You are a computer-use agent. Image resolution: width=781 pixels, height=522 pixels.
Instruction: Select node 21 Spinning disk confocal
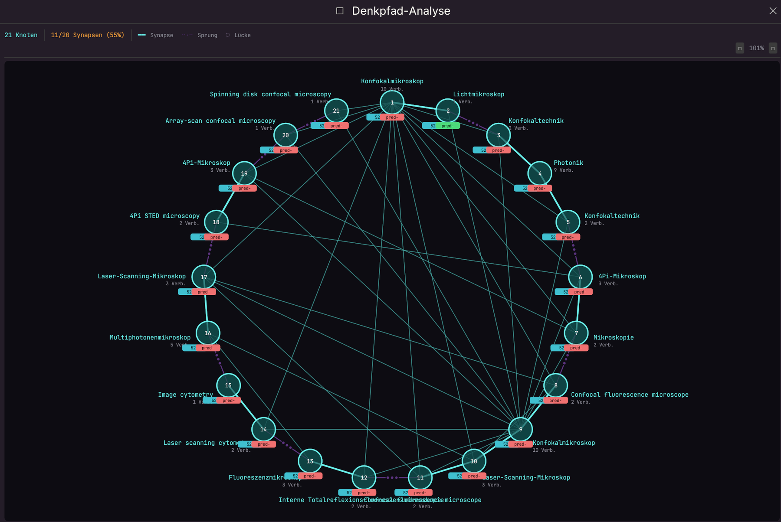pos(336,111)
